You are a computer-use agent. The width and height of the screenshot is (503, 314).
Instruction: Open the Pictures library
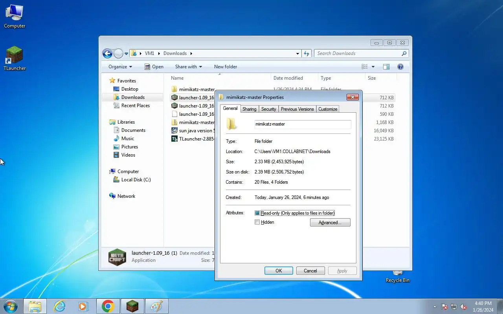130,147
